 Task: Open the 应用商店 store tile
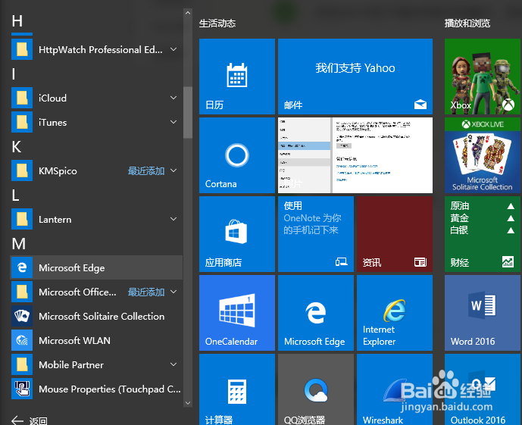[237, 234]
